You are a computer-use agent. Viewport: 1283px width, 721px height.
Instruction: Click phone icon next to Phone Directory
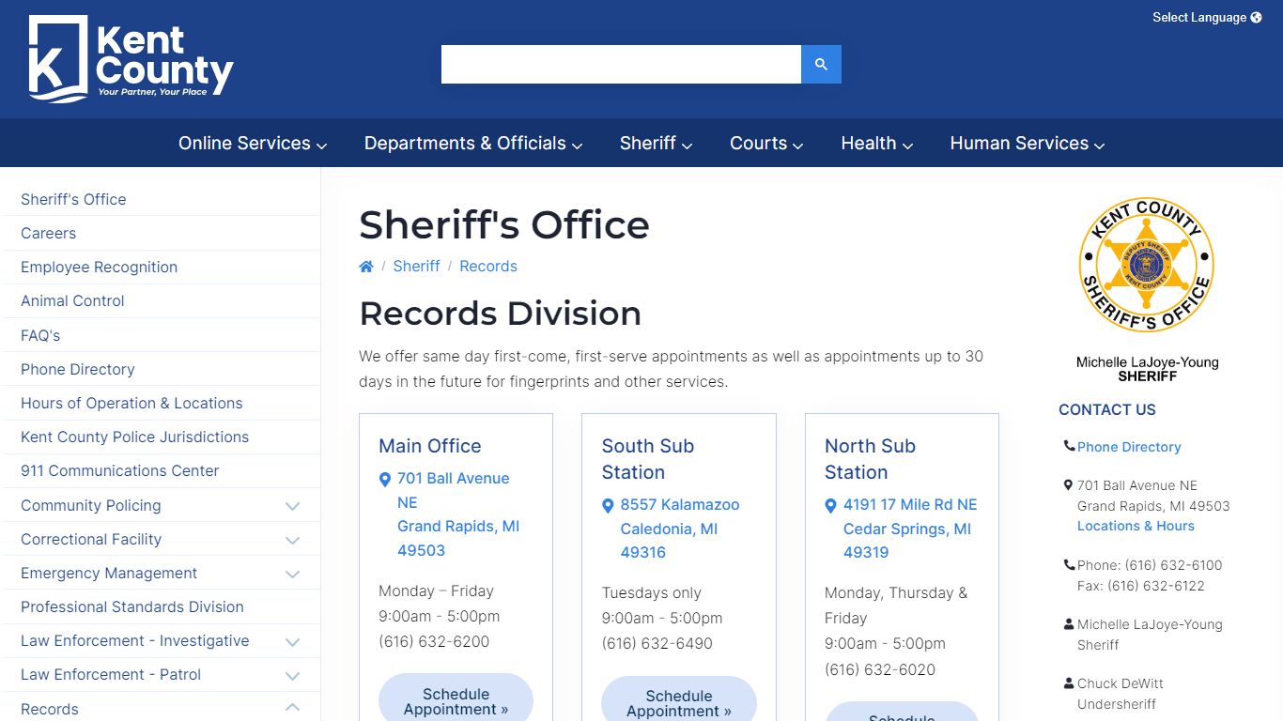pyautogui.click(x=1069, y=446)
